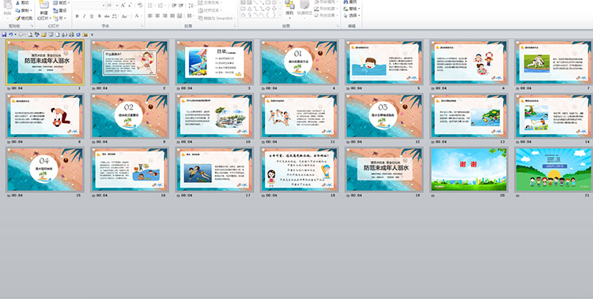
Task: Open the Select (选择) menu
Action: pos(352,16)
